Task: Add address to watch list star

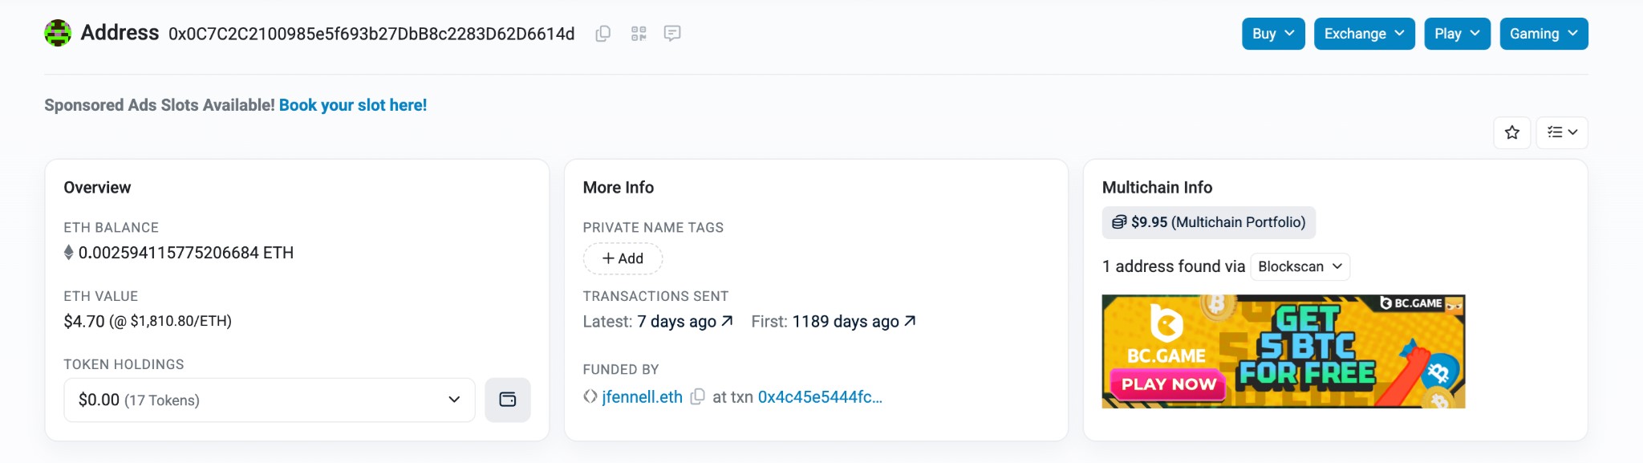Action: tap(1512, 132)
